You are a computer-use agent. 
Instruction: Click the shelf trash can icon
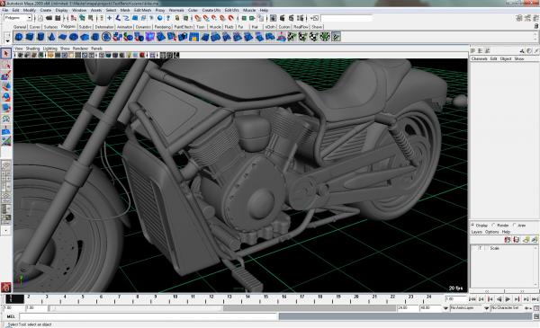coord(536,26)
